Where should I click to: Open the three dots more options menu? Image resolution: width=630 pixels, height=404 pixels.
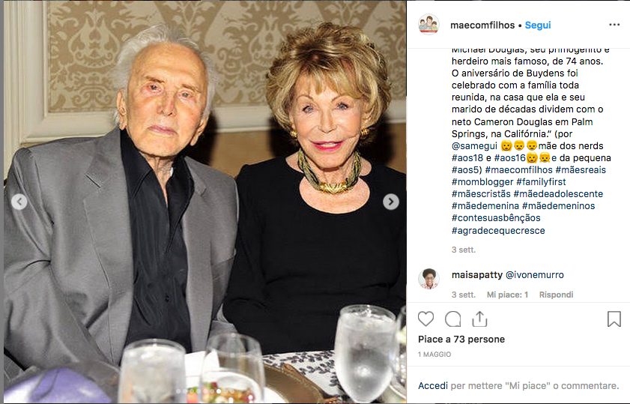click(x=614, y=25)
